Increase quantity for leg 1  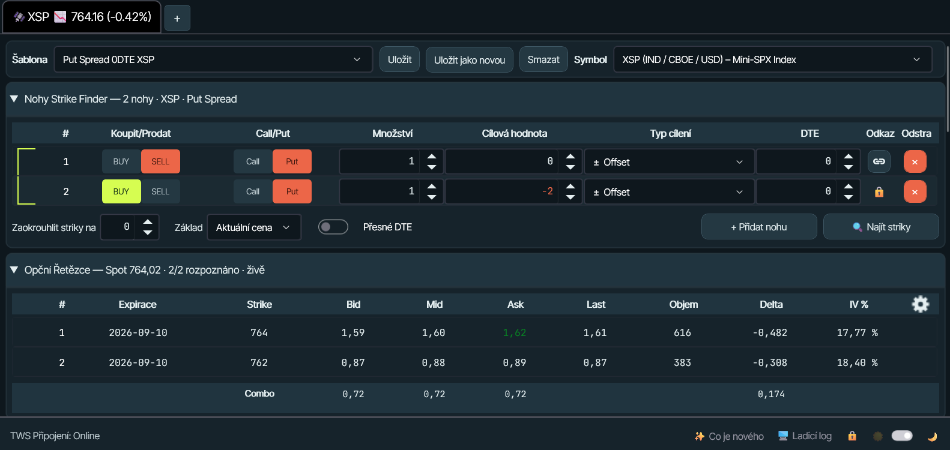coord(432,156)
